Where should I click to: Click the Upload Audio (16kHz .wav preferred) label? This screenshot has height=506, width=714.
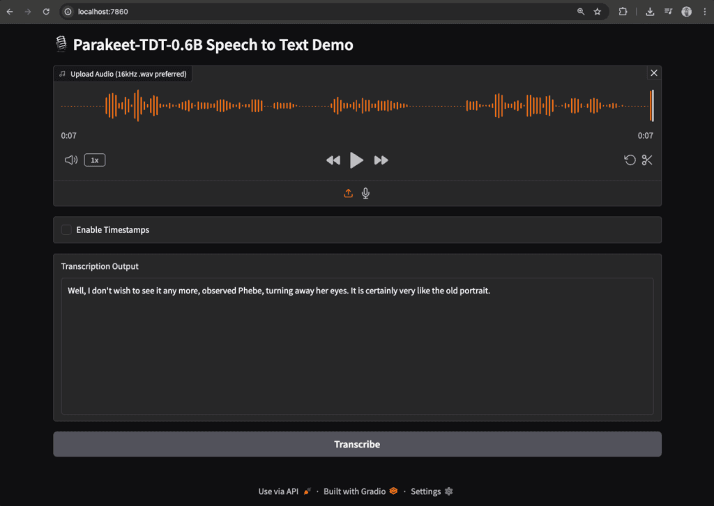[x=128, y=74]
